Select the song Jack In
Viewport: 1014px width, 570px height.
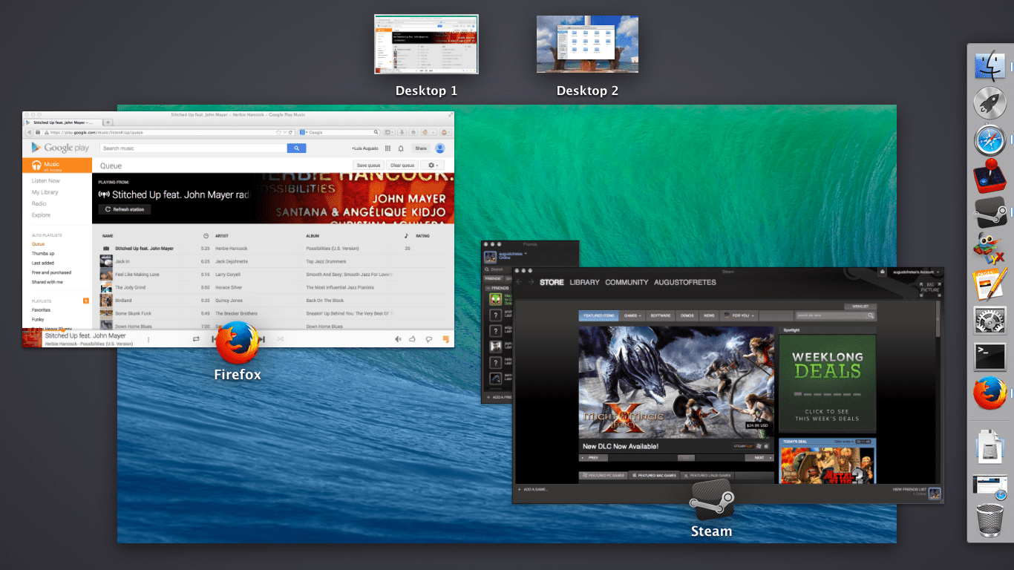122,261
